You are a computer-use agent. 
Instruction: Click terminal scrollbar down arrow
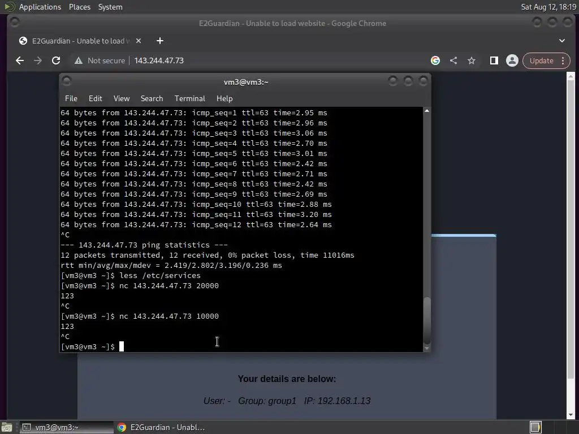pos(427,348)
